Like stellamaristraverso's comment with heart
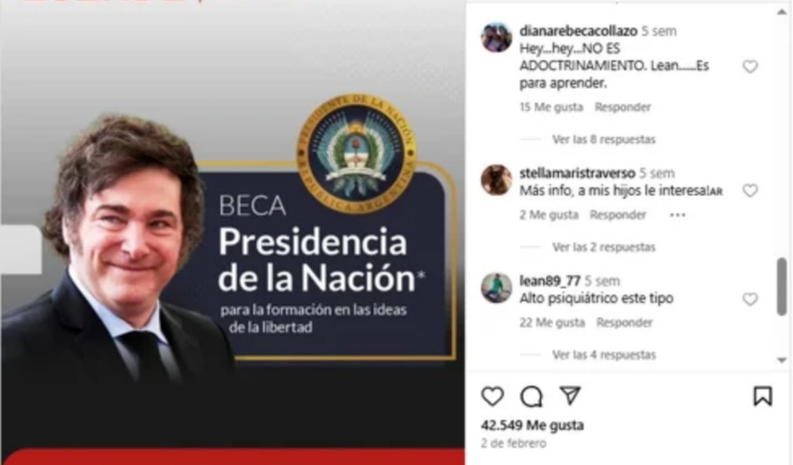 coord(750,190)
